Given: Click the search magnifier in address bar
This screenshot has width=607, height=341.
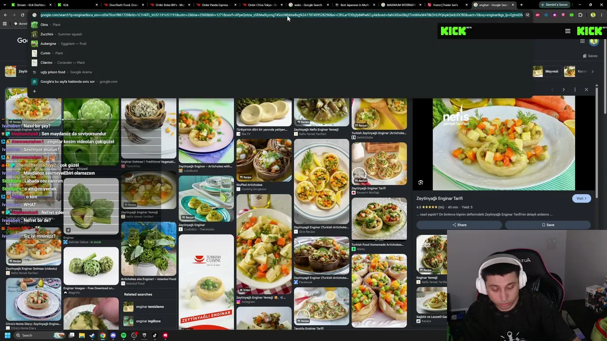Looking at the screenshot, I should (x=527, y=15).
